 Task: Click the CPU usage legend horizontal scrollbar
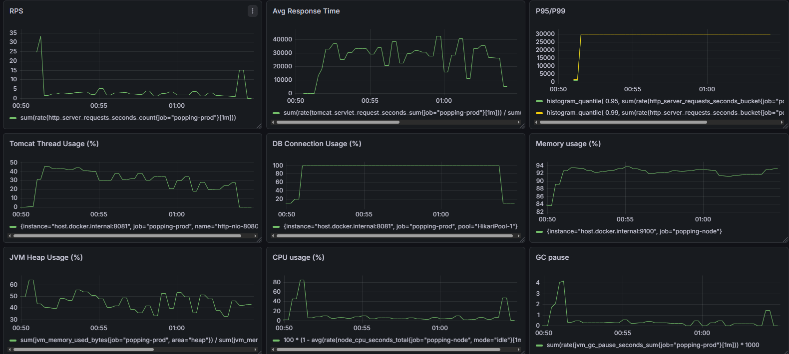click(389, 350)
